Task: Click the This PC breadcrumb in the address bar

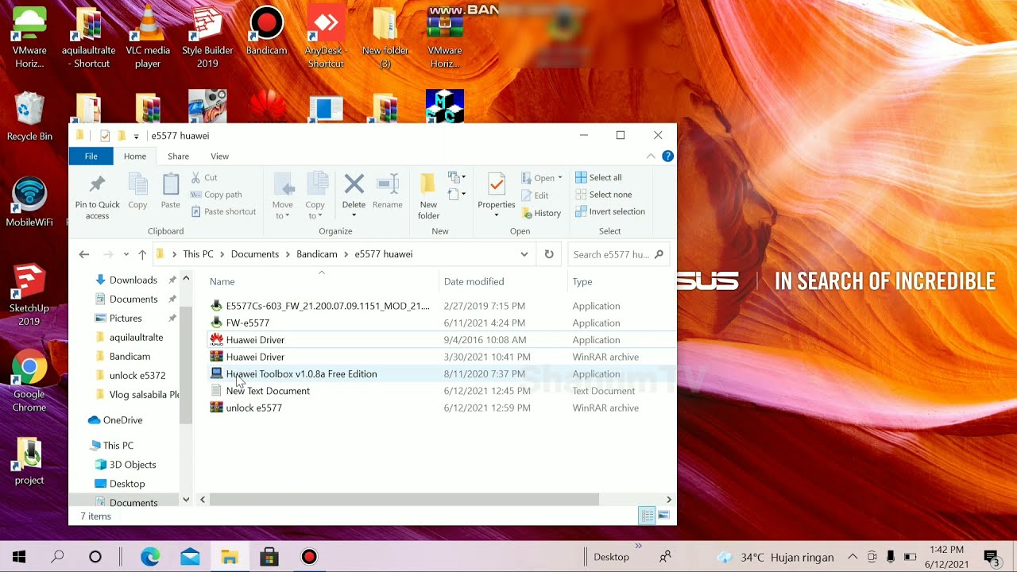Action: click(198, 254)
